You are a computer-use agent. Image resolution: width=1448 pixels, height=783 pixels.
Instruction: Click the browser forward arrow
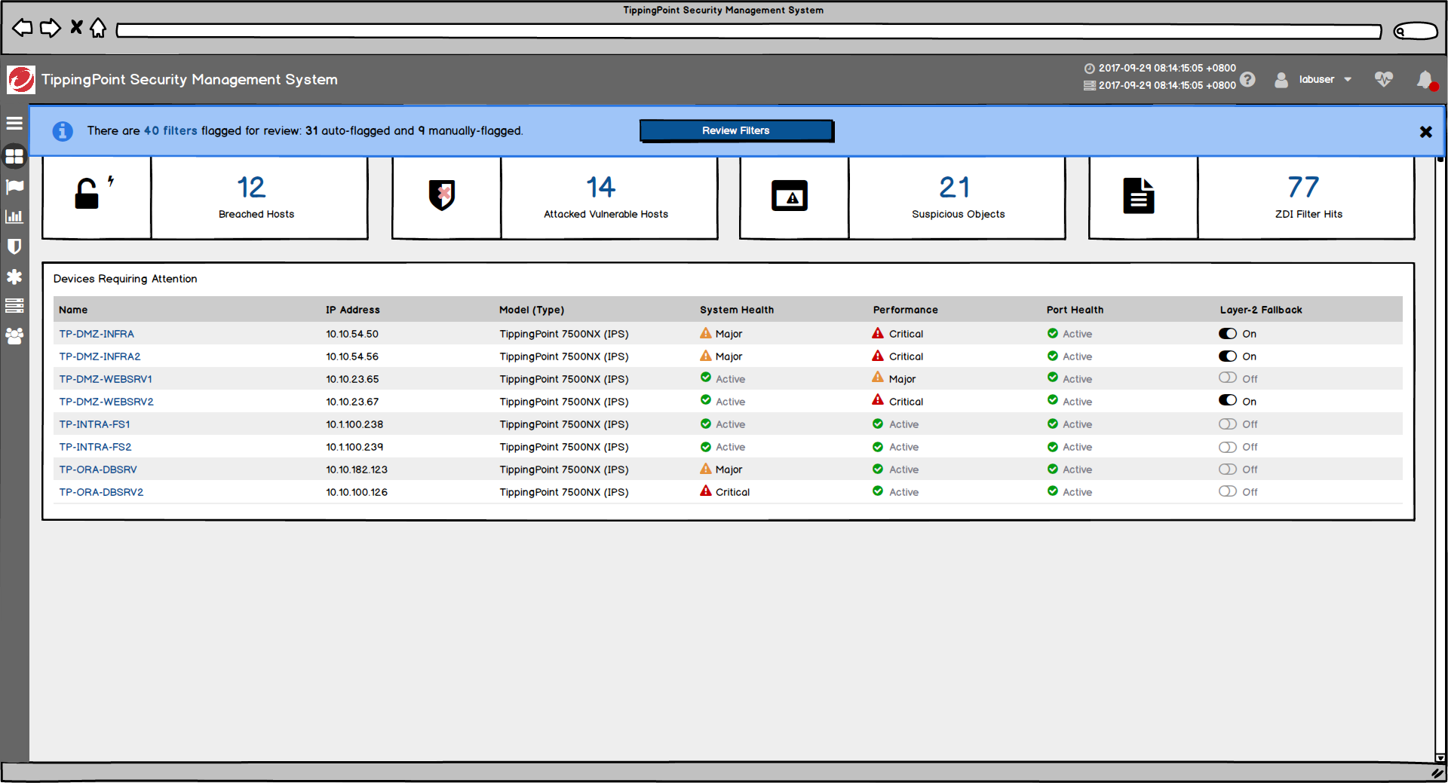click(x=51, y=28)
